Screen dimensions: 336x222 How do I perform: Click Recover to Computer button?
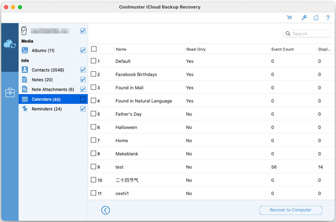[290, 210]
